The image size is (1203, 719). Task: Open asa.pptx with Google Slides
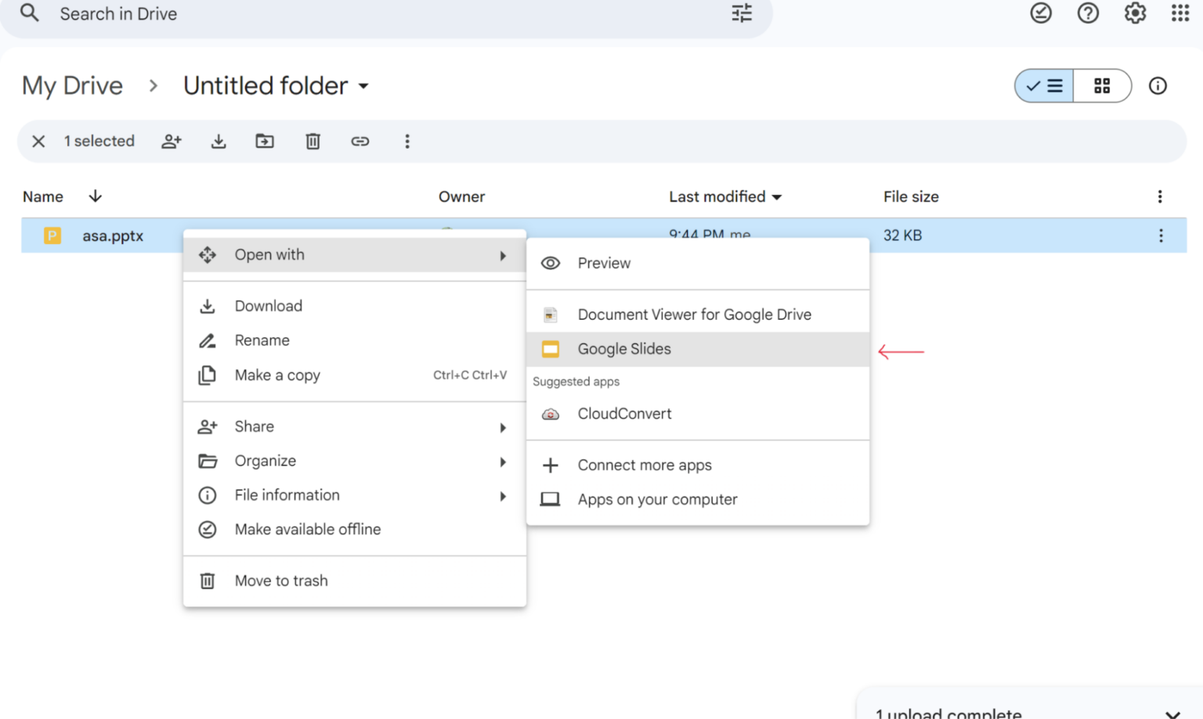click(624, 349)
